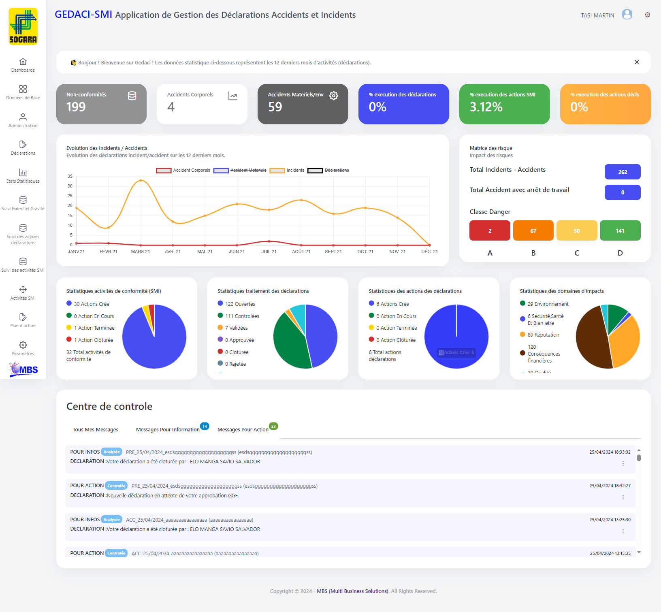Open options menu for 18:33:32 message

pos(623,463)
